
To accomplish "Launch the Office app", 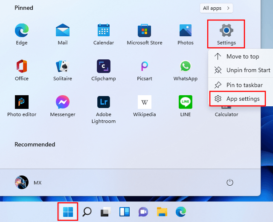I will tap(22, 70).
